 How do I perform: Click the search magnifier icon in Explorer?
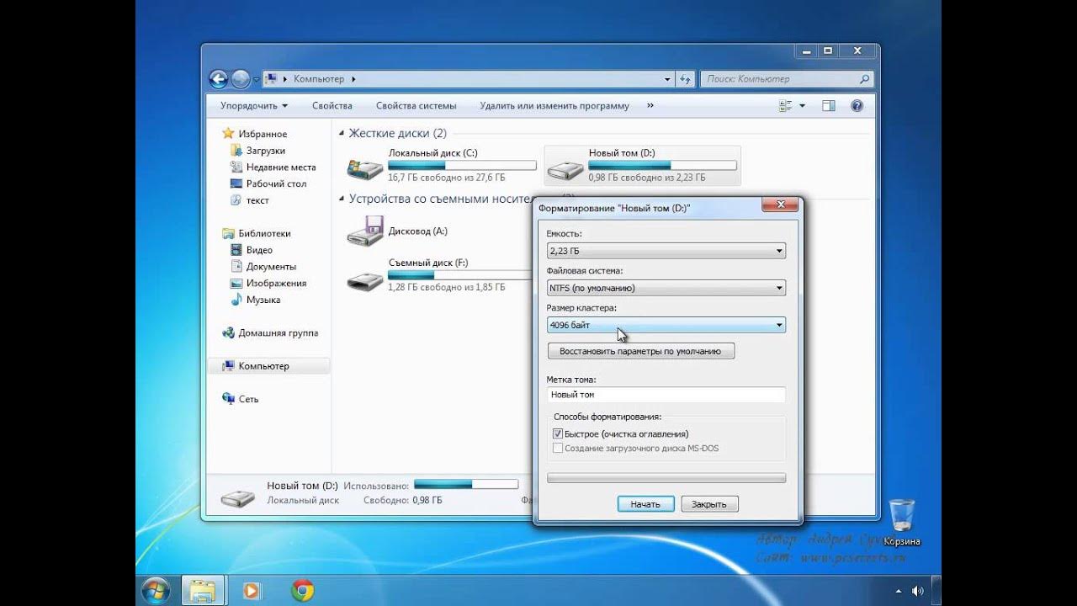(864, 79)
